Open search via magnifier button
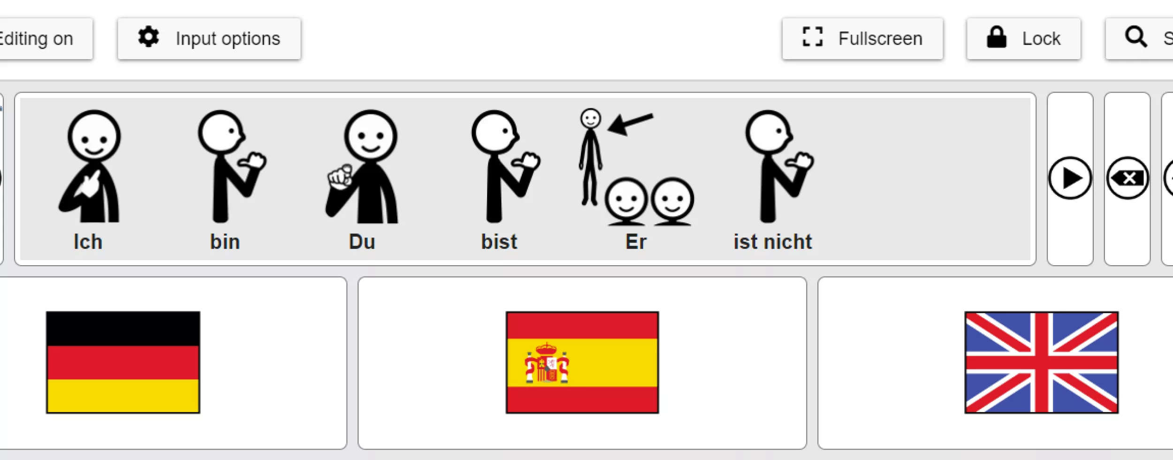 [1140, 39]
